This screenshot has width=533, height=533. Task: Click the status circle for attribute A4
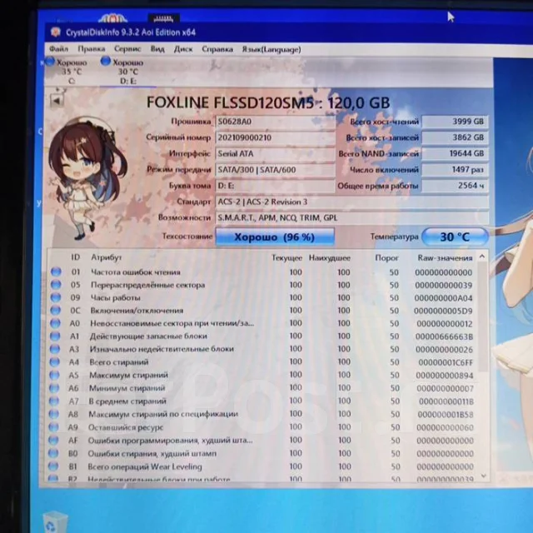(55, 361)
